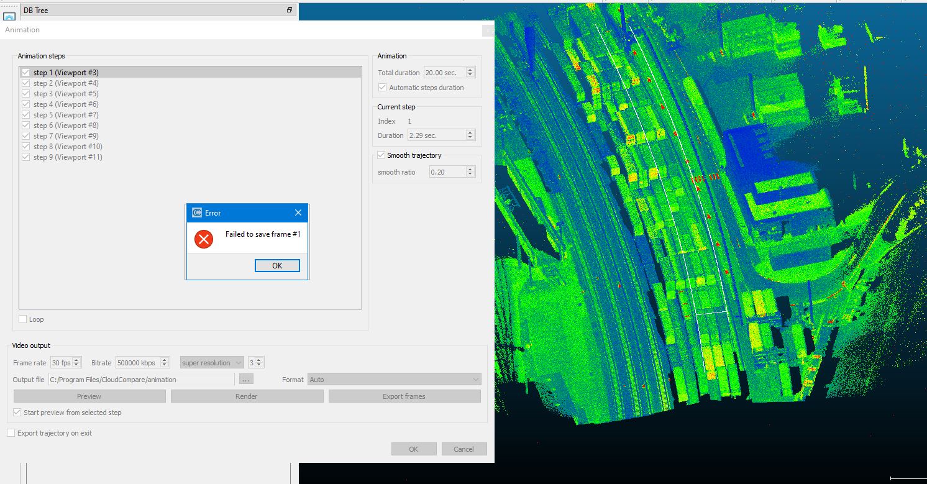This screenshot has height=484, width=927.
Task: Click the Render button
Action: coord(247,396)
